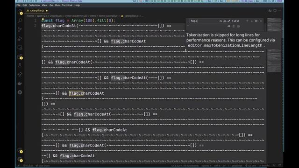Click the Live Share status bar item
This screenshot has width=299, height=168.
[x=43, y=166]
